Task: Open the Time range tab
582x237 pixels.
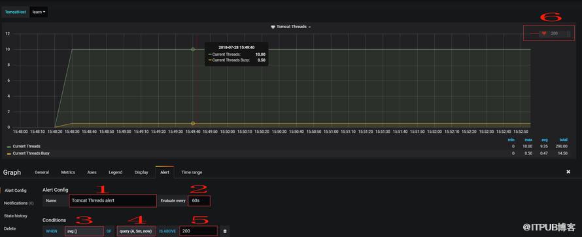Action: [192, 172]
